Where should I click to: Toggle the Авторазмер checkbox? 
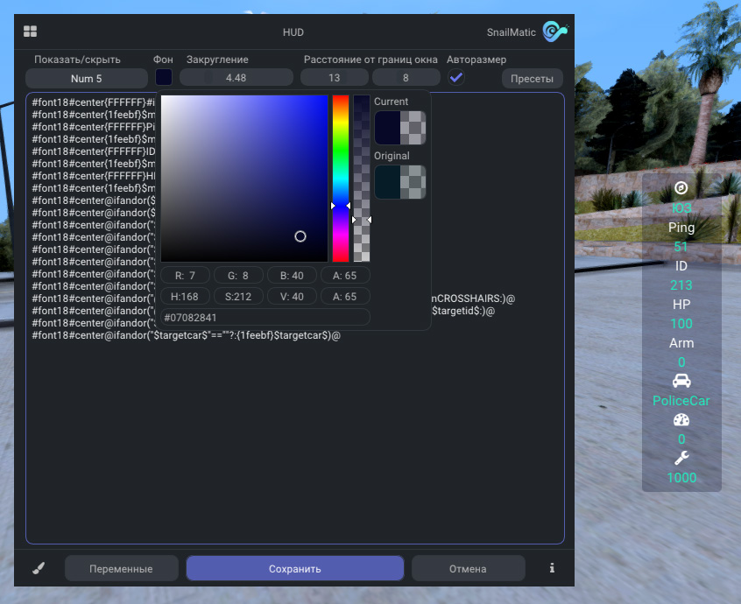click(x=456, y=78)
